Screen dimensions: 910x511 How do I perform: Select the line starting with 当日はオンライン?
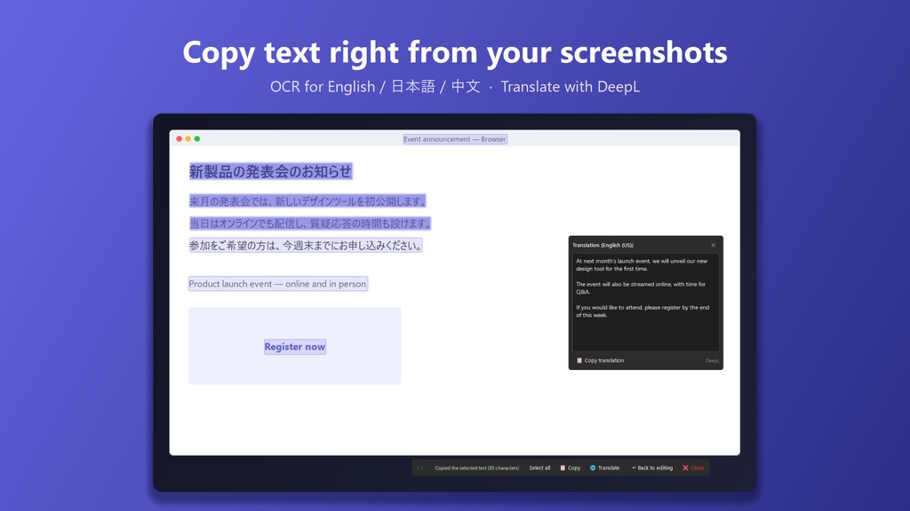(x=310, y=223)
